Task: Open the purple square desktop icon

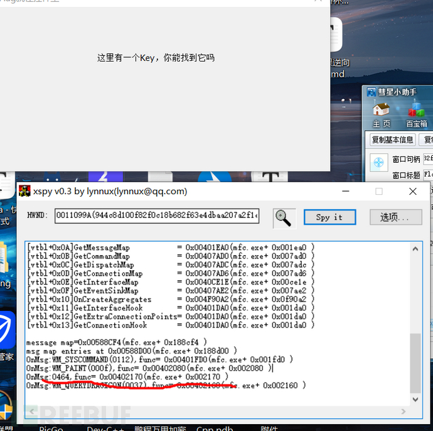Action: coord(105,177)
